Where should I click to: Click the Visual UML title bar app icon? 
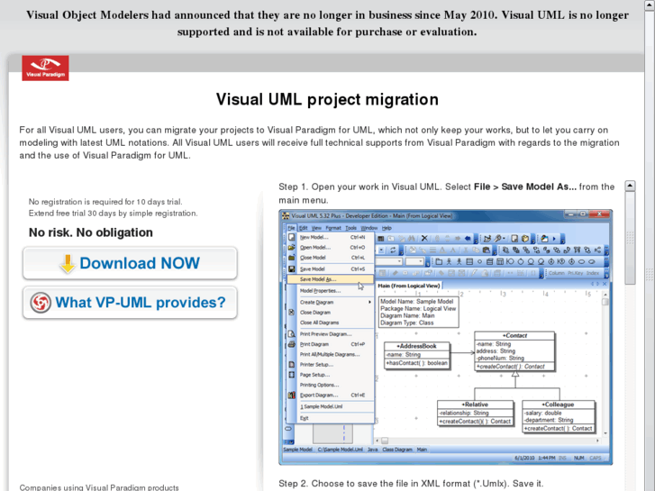click(x=286, y=215)
